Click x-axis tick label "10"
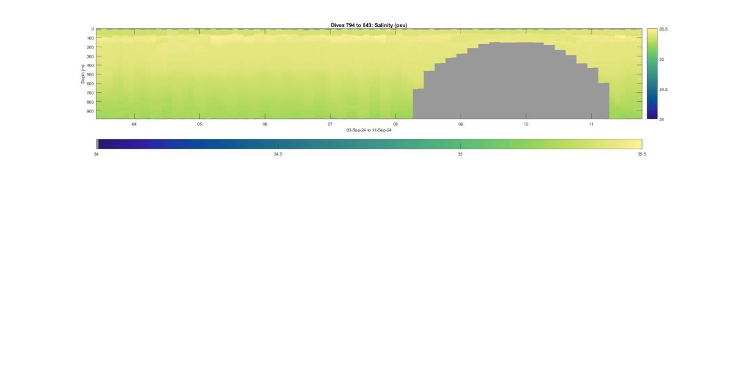Image resolution: width=738 pixels, height=382 pixels. (526, 124)
